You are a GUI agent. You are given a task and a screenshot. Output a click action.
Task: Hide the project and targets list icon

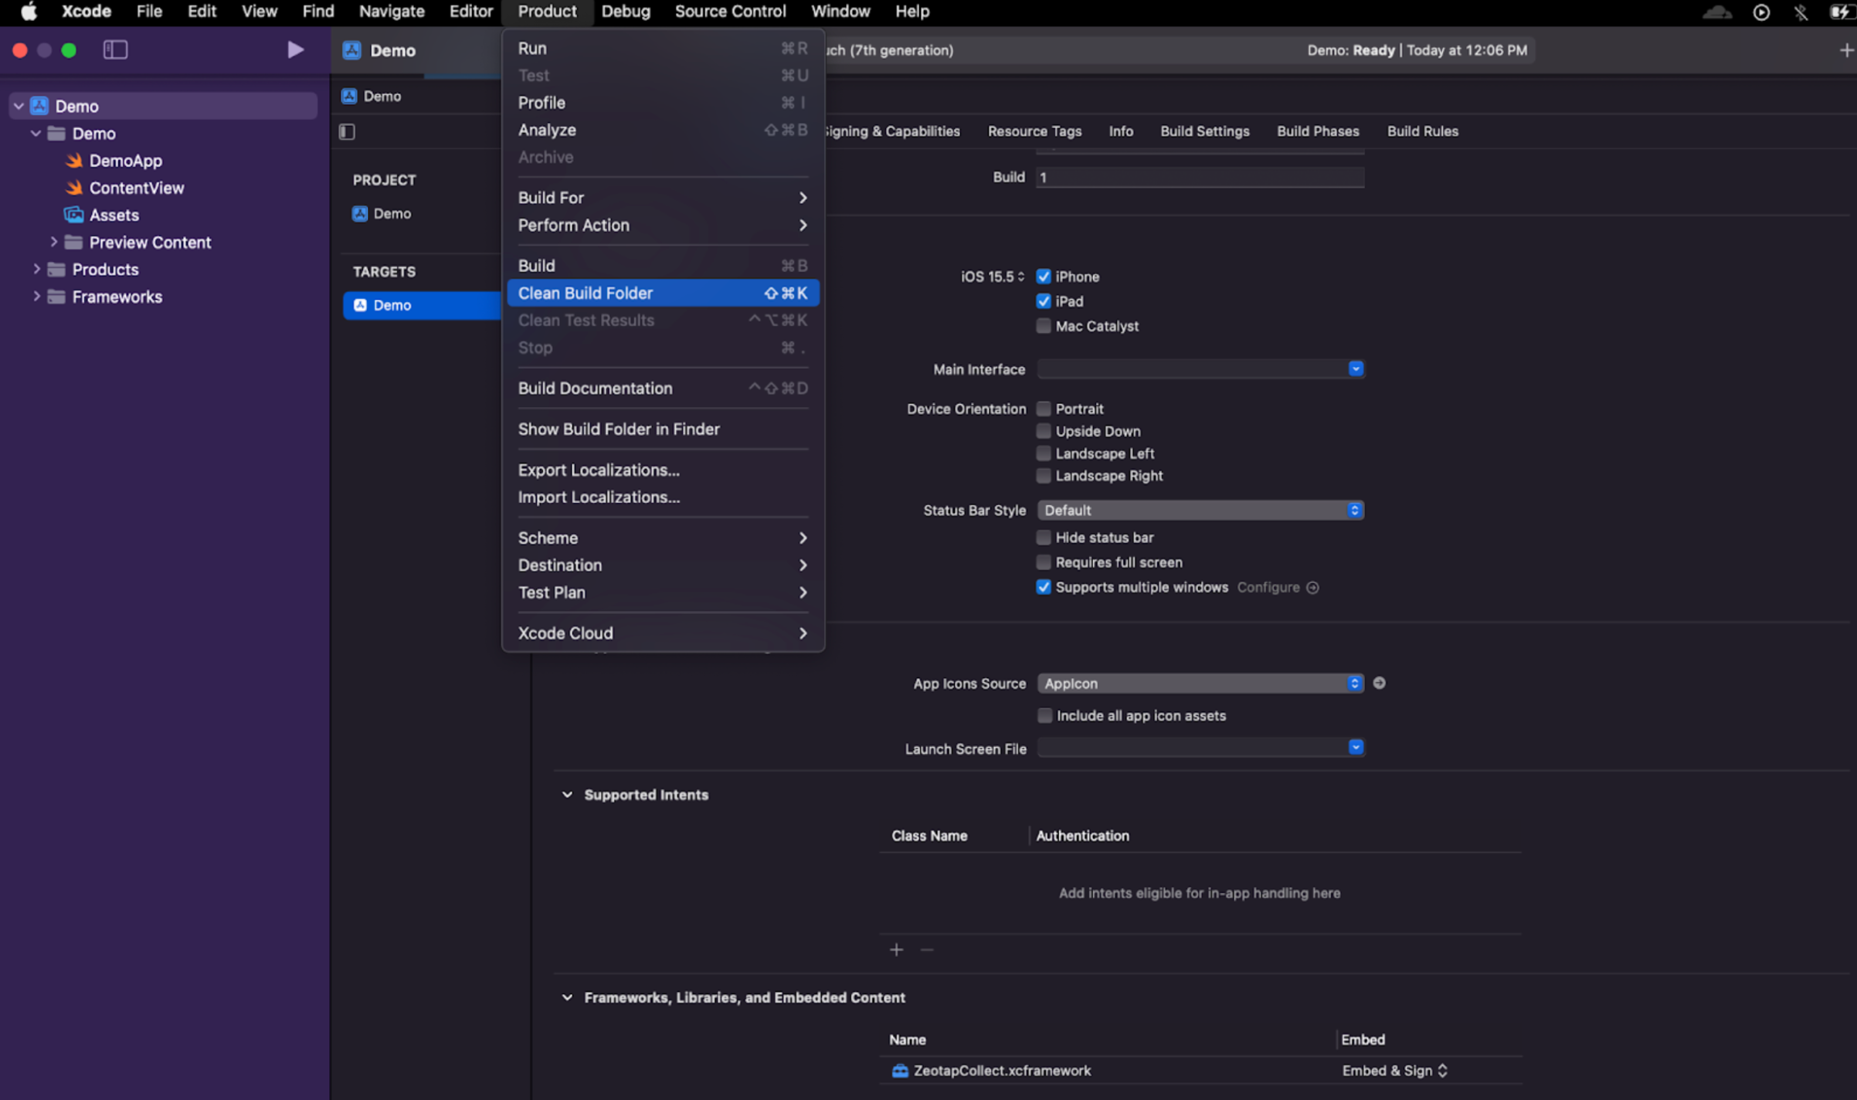point(347,131)
